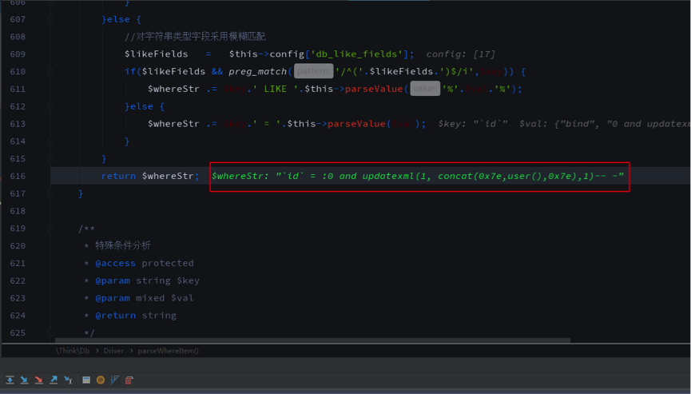Click the 'pattern:' parameter hint on line 610
This screenshot has height=394, width=691.
[312, 72]
